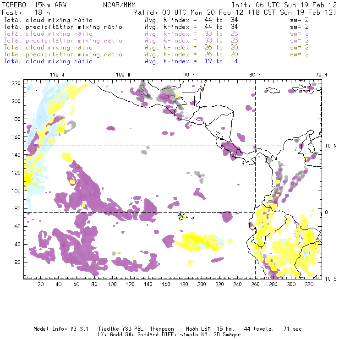Select the 70 W longitude label
The height and width of the screenshot is (339, 339).
(x=322, y=75)
